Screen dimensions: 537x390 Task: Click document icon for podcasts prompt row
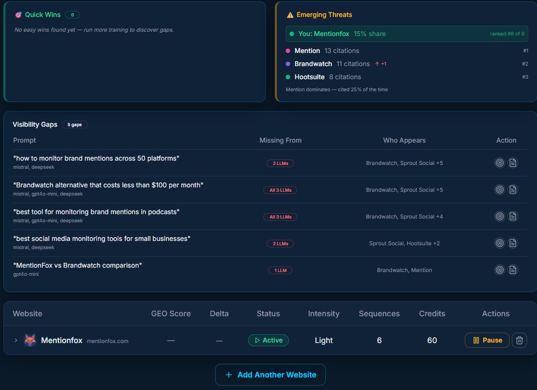[513, 216]
